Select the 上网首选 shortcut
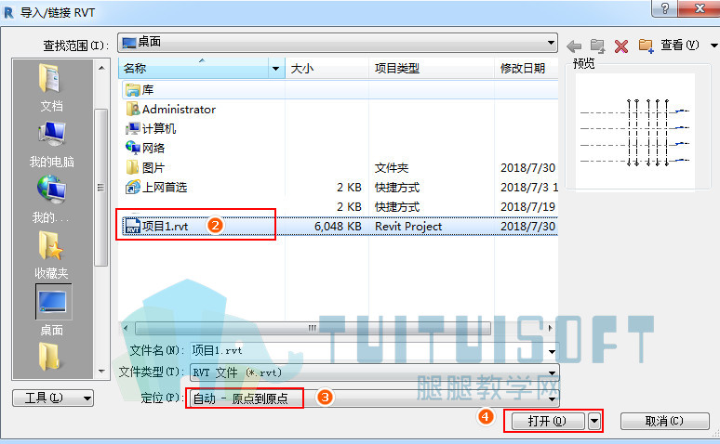The width and height of the screenshot is (720, 444). point(156,187)
